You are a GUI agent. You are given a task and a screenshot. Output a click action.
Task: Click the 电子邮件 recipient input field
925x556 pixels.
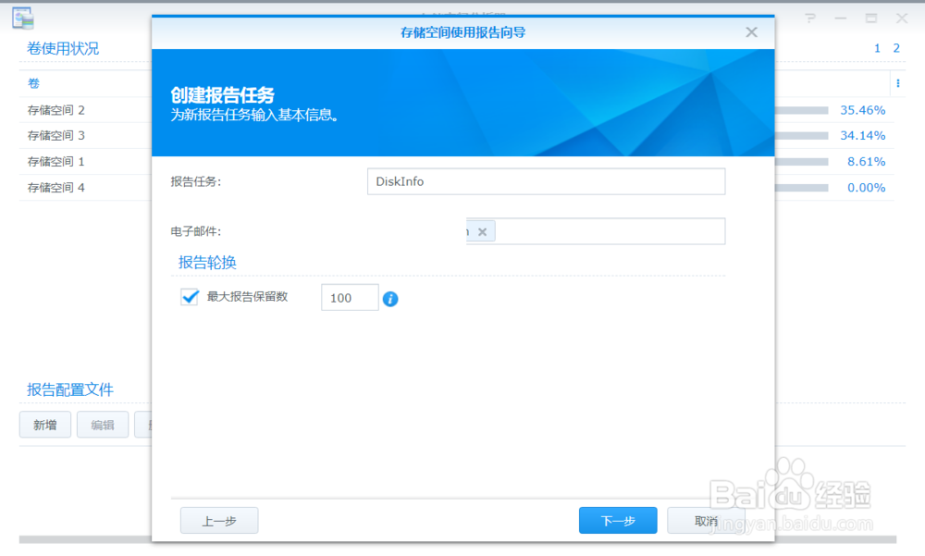610,231
